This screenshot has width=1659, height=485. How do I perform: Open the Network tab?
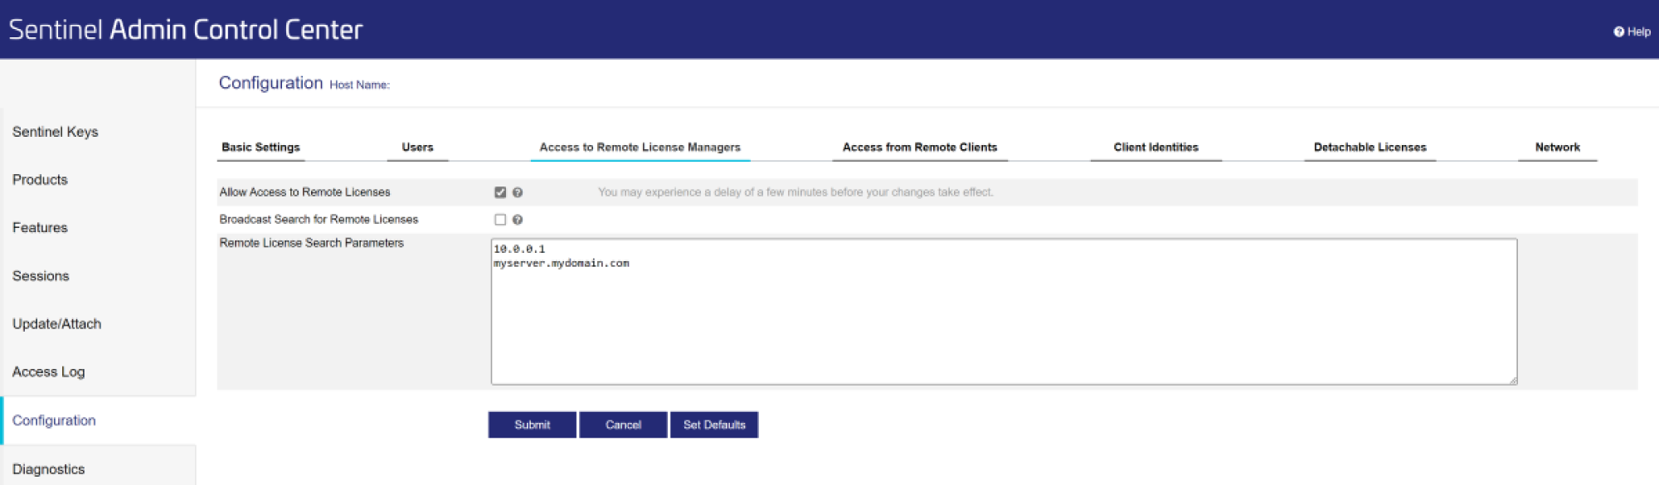tap(1557, 148)
